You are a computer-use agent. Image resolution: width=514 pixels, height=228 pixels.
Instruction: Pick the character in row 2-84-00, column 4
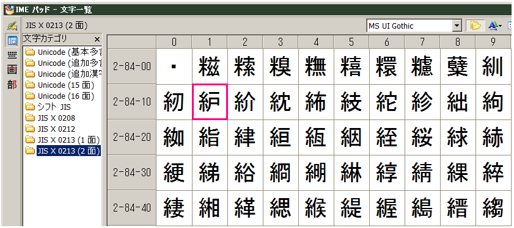pos(316,66)
